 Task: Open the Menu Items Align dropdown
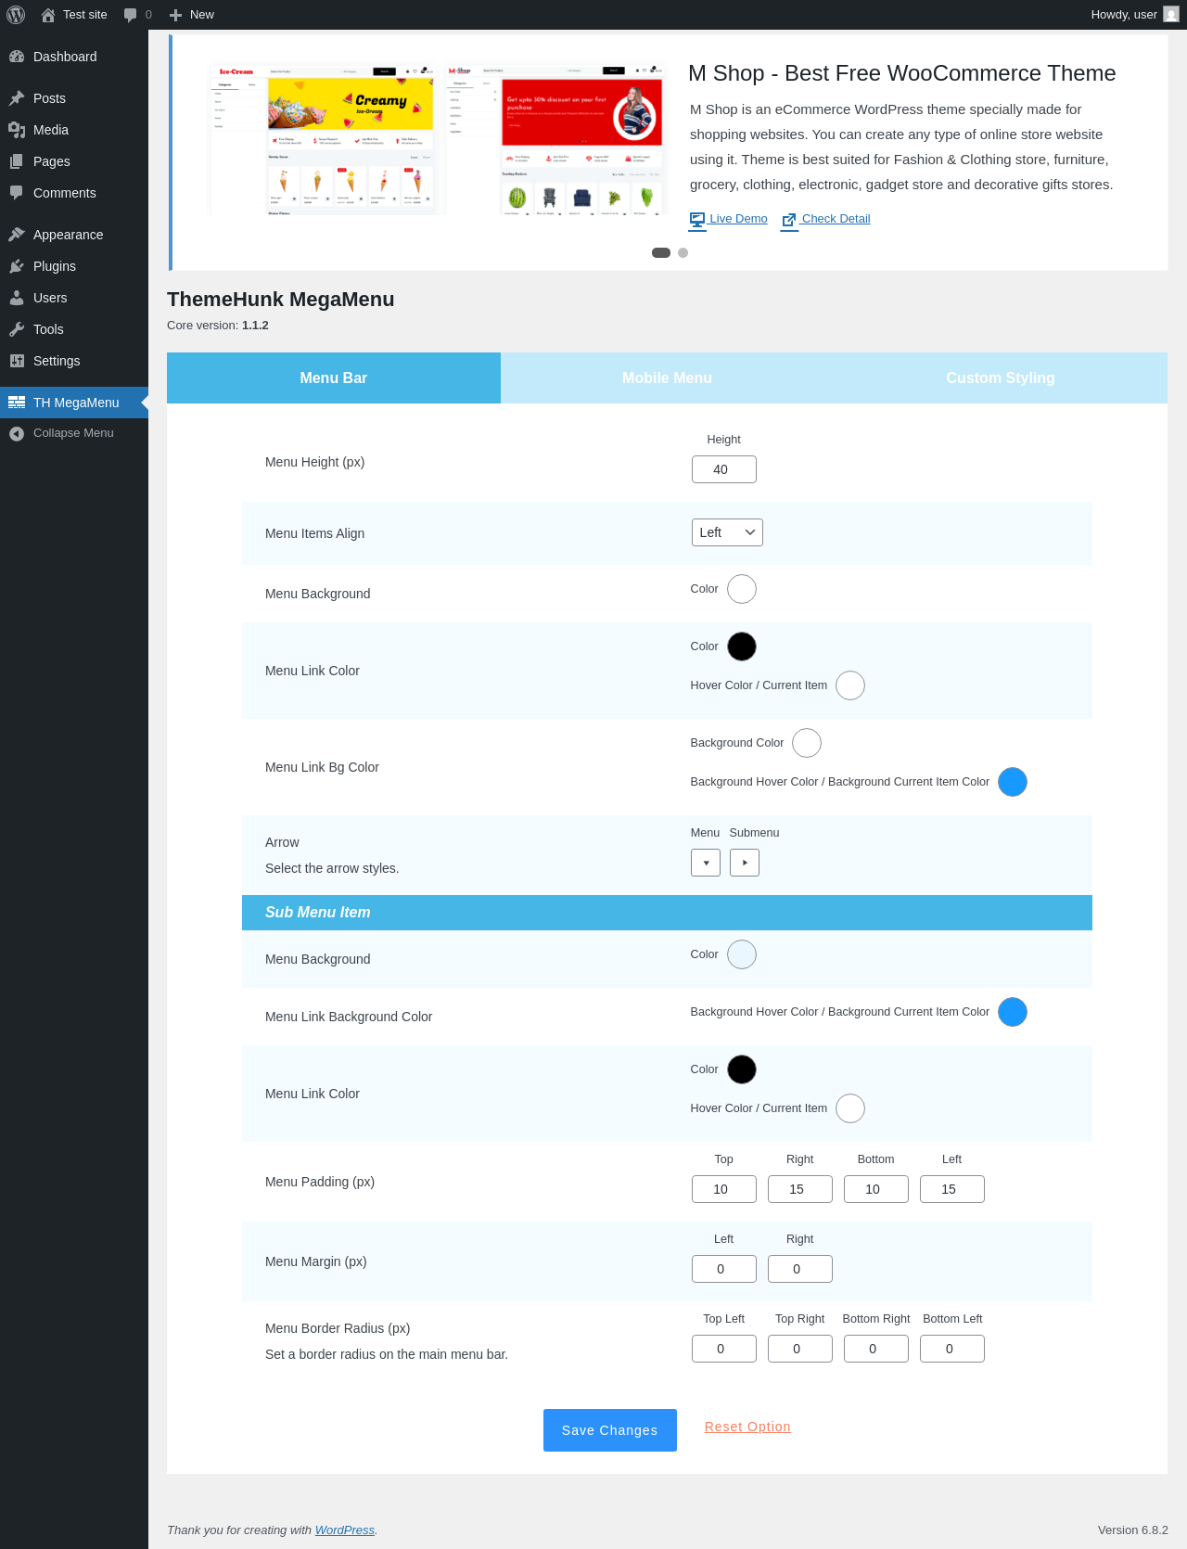tap(727, 532)
